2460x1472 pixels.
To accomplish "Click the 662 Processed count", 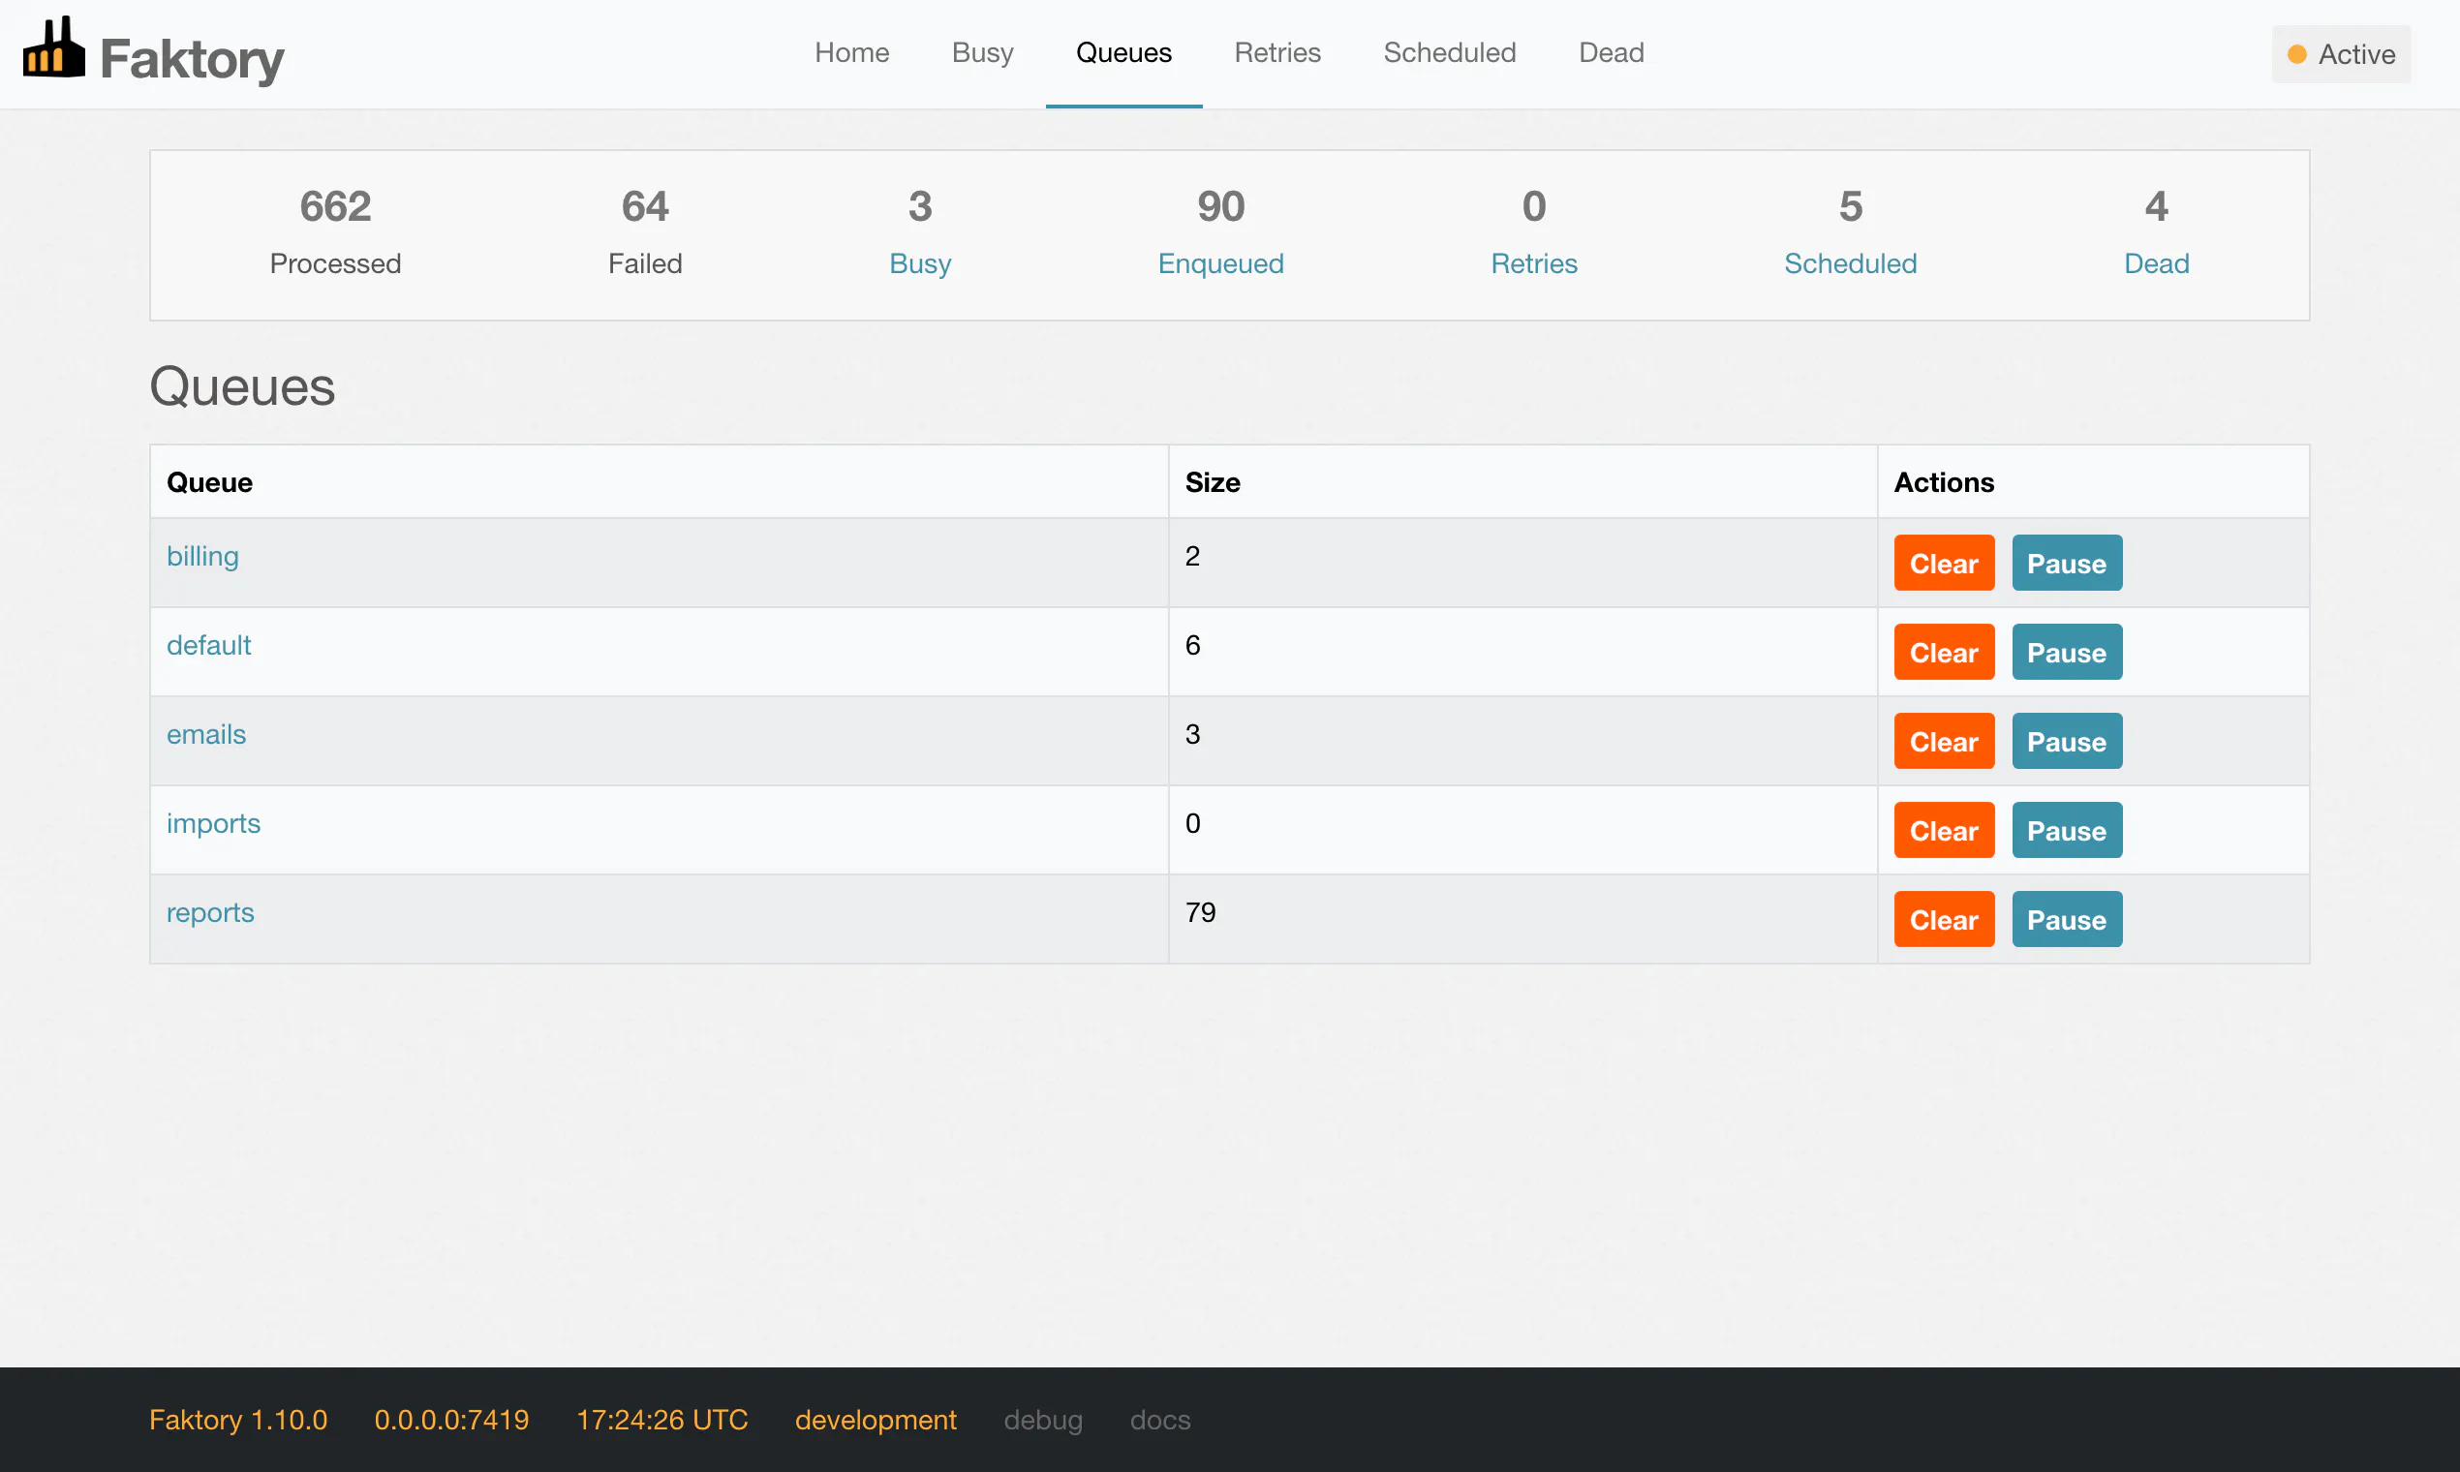I will click(x=335, y=206).
